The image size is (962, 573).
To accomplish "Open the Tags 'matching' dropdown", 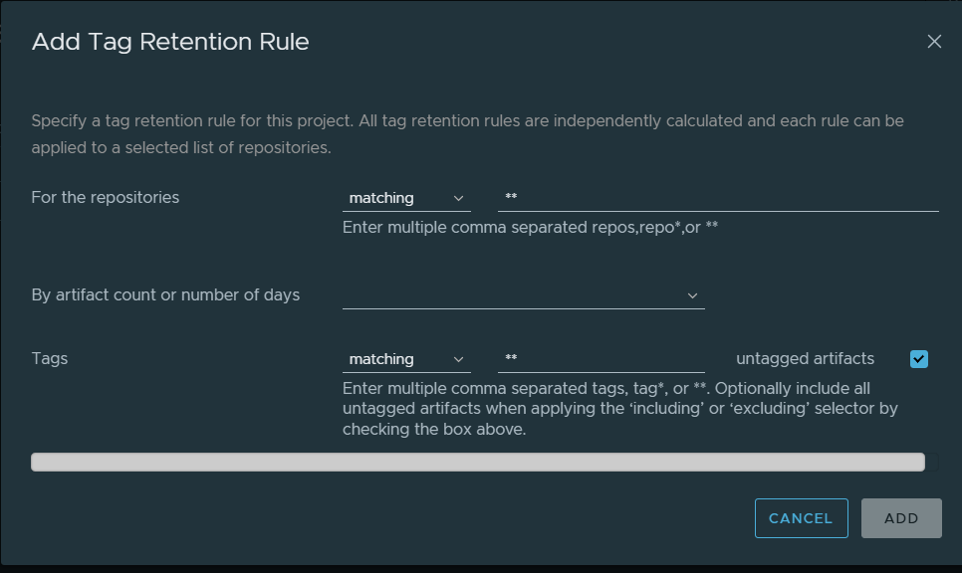I will pyautogui.click(x=398, y=359).
